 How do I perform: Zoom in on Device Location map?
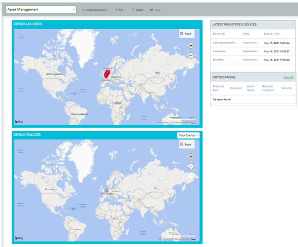point(191,56)
